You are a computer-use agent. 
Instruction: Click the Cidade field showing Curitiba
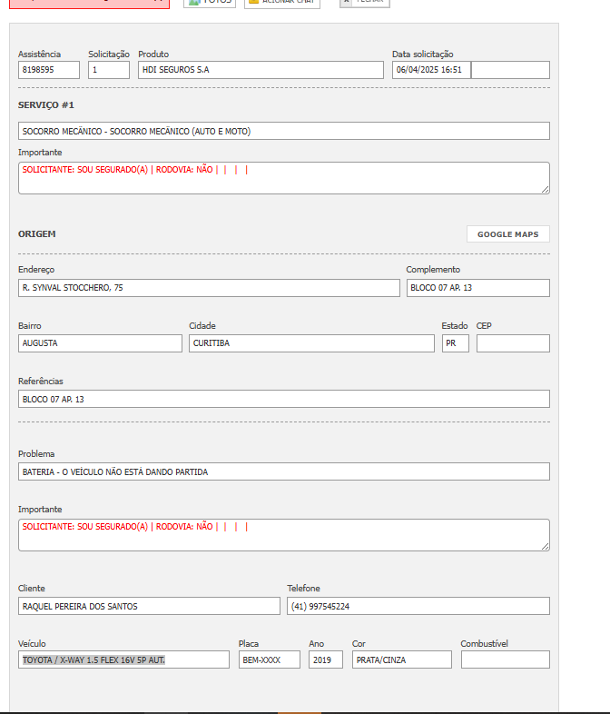[x=311, y=343]
